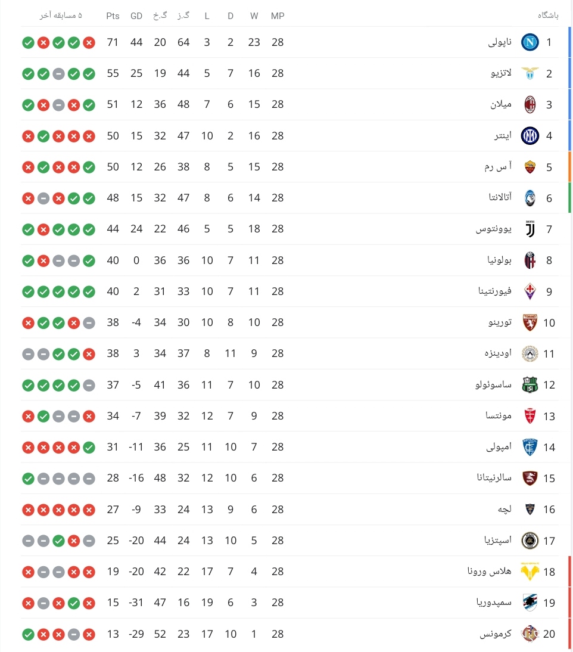Click the Juventus logo in row 7
The width and height of the screenshot is (573, 652).
[x=530, y=229]
